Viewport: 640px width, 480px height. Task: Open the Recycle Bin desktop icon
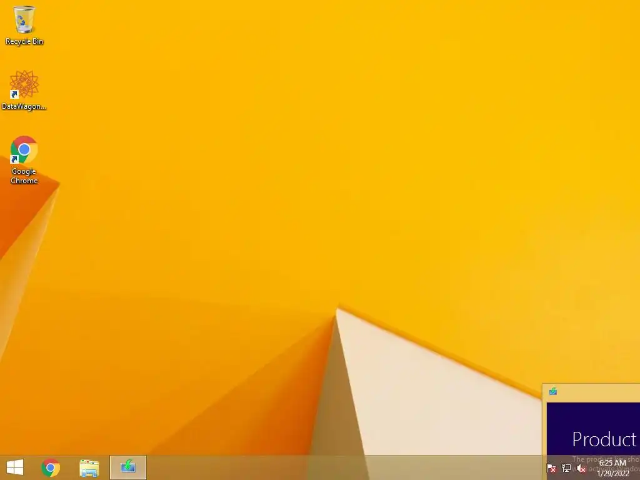coord(24,24)
